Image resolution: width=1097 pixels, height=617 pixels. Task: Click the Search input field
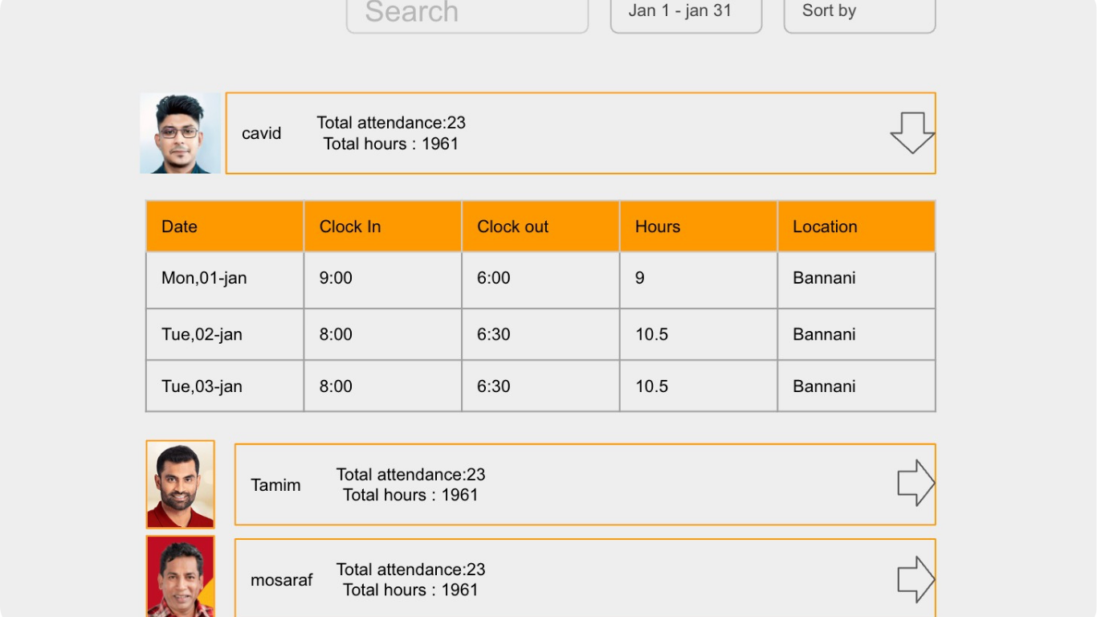(x=467, y=14)
